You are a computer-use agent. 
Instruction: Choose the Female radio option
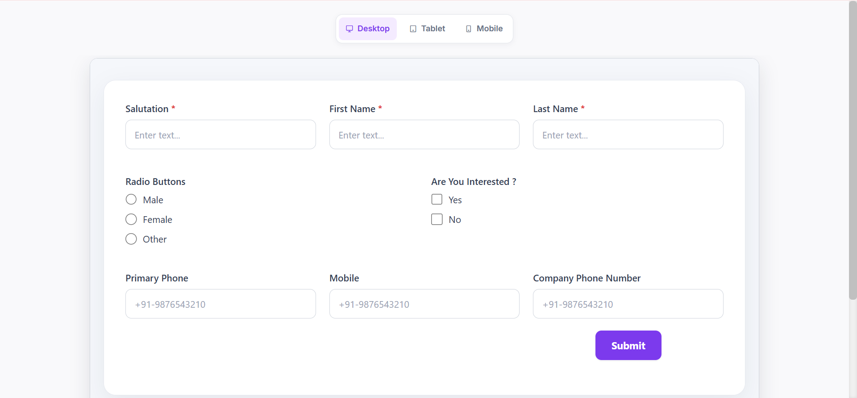point(131,219)
